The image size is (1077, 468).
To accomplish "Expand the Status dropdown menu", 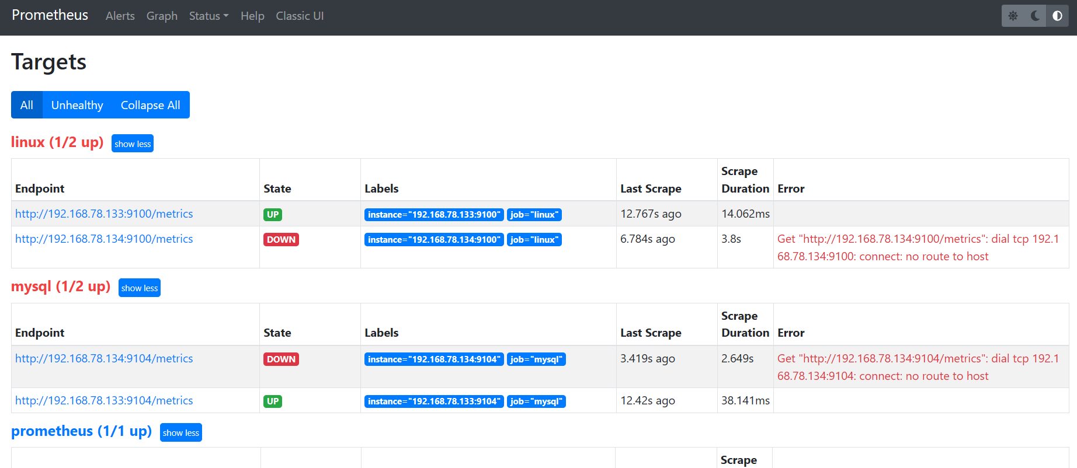I will point(209,16).
